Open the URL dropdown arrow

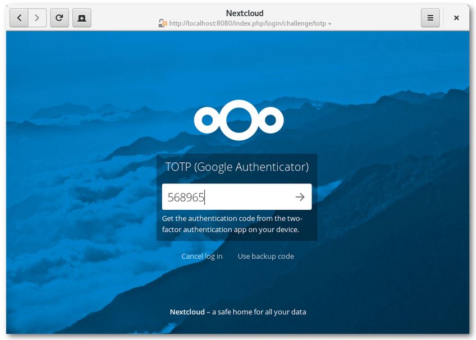click(329, 24)
